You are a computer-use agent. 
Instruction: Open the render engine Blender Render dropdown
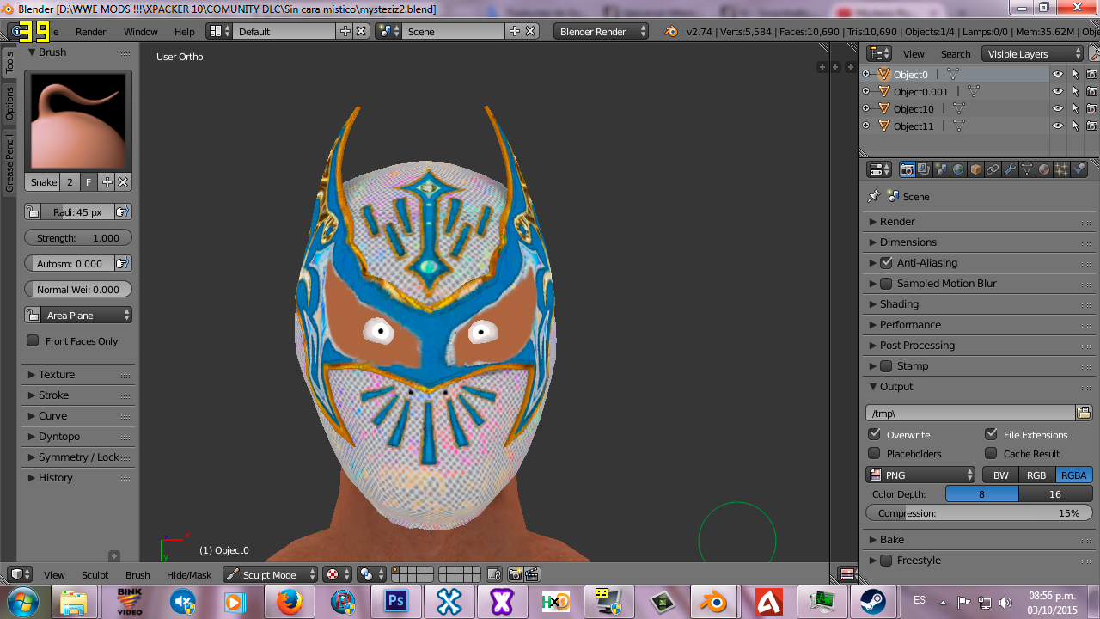tap(602, 31)
